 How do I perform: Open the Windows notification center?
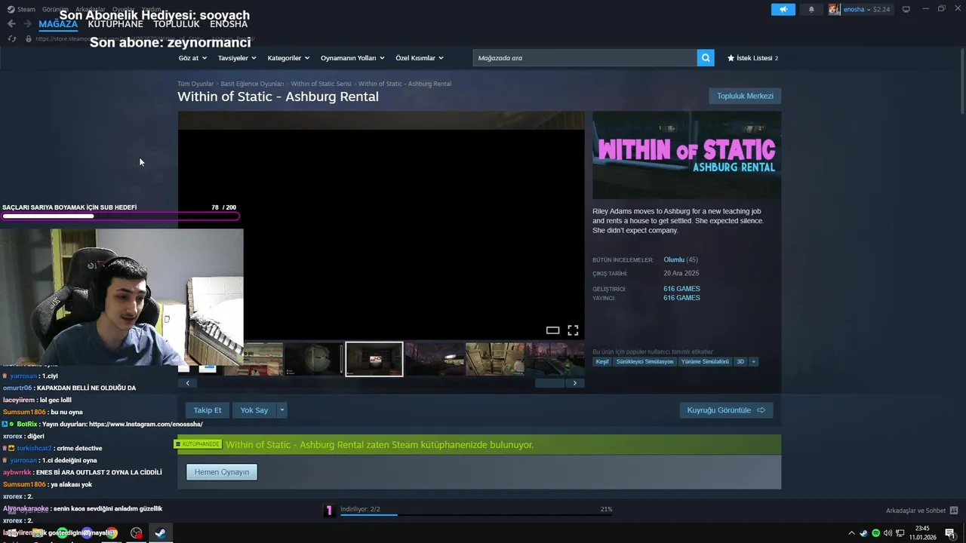[x=950, y=533]
